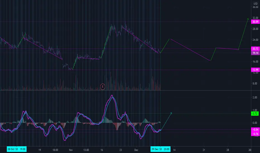
Task: Click the 09 Dec '20 20:00 date label
Action: coord(160,149)
